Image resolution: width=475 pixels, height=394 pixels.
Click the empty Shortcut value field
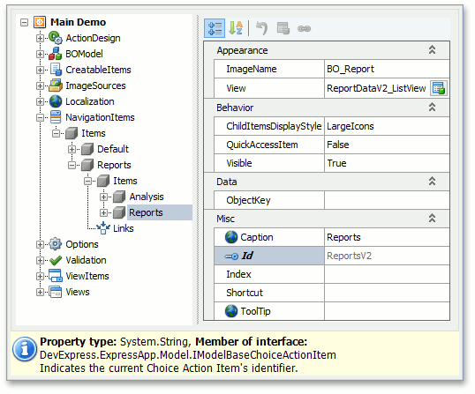pos(387,293)
